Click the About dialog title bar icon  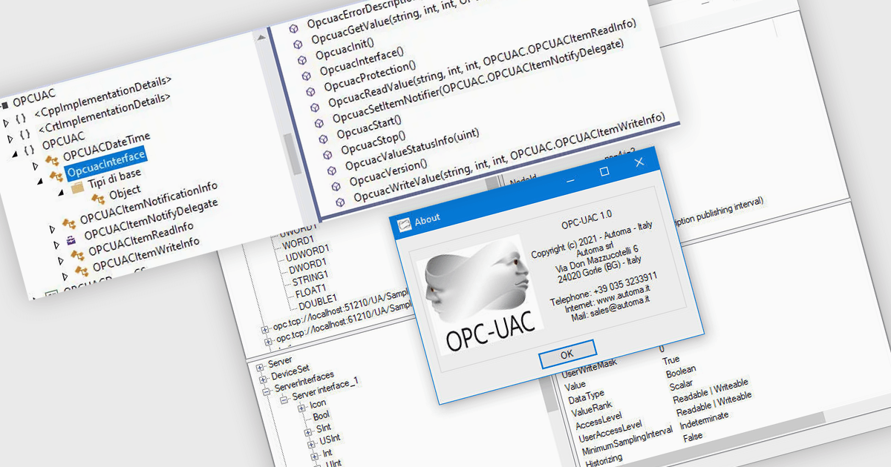click(x=404, y=225)
